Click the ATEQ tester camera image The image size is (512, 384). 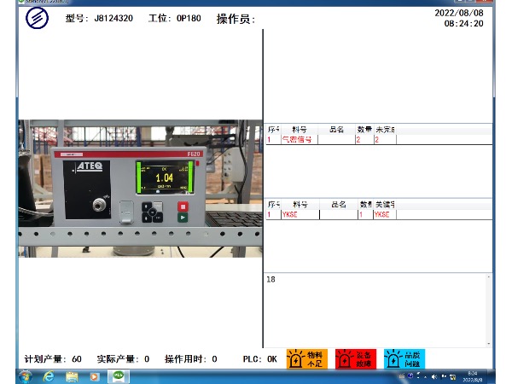click(140, 188)
